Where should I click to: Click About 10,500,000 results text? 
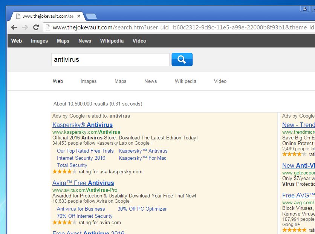pos(98,104)
